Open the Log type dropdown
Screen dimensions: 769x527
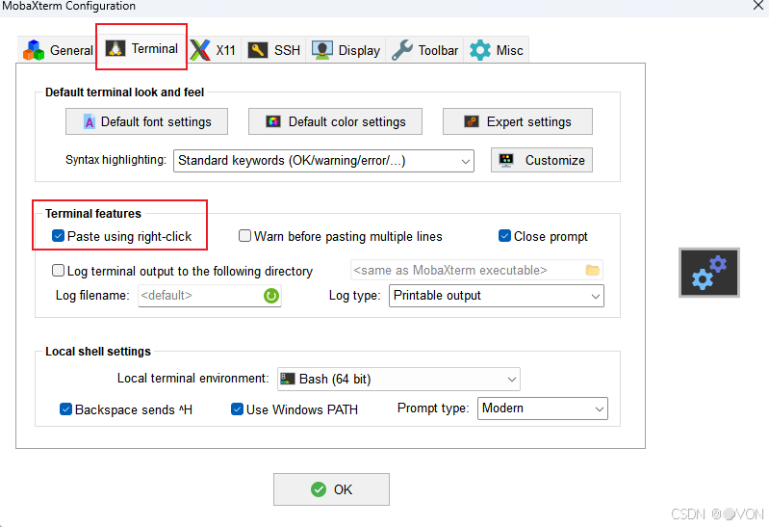click(497, 296)
